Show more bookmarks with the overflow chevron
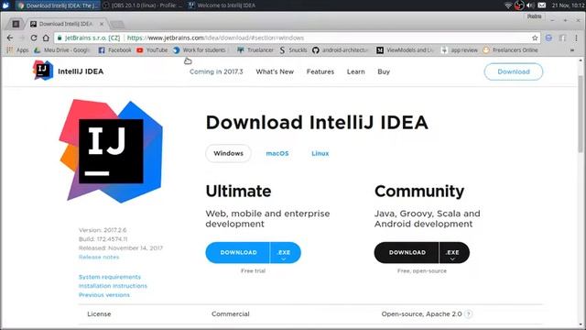Image resolution: width=586 pixels, height=330 pixels. [571, 50]
